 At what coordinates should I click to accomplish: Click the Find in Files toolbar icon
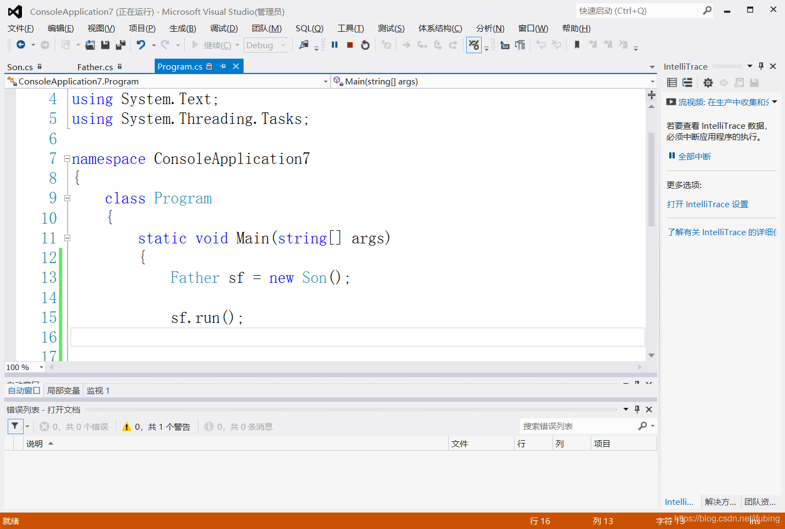point(303,45)
